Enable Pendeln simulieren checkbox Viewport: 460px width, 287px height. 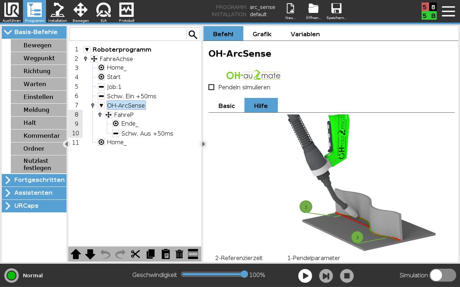[211, 87]
